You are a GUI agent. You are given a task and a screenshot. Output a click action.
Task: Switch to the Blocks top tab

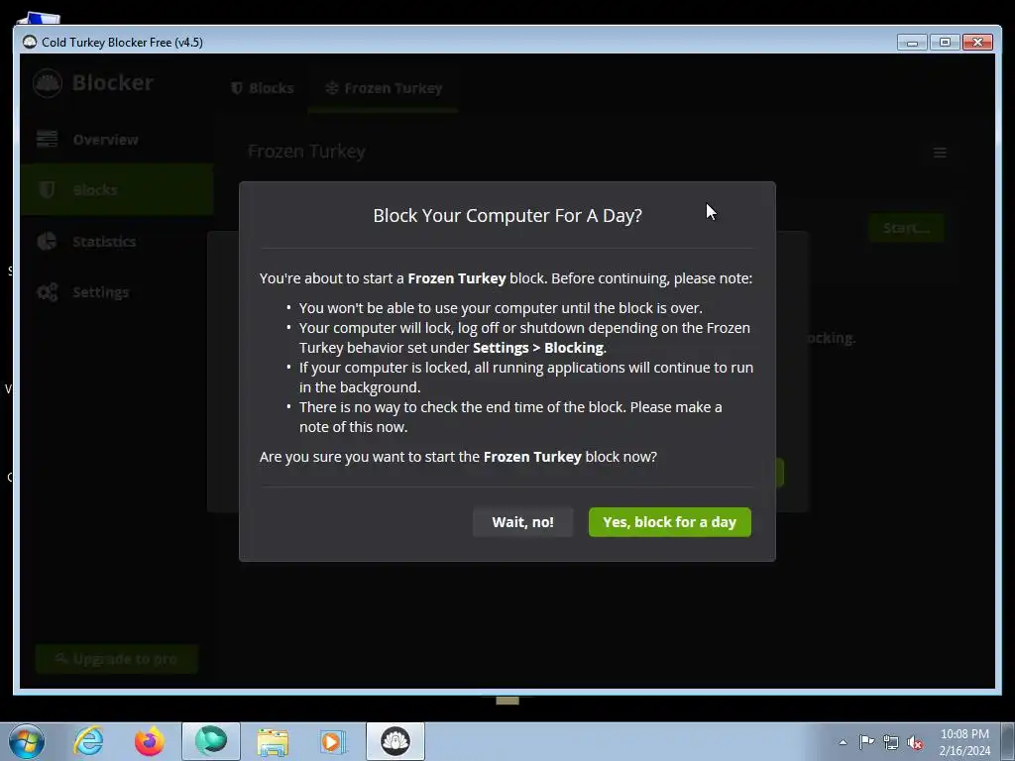262,88
